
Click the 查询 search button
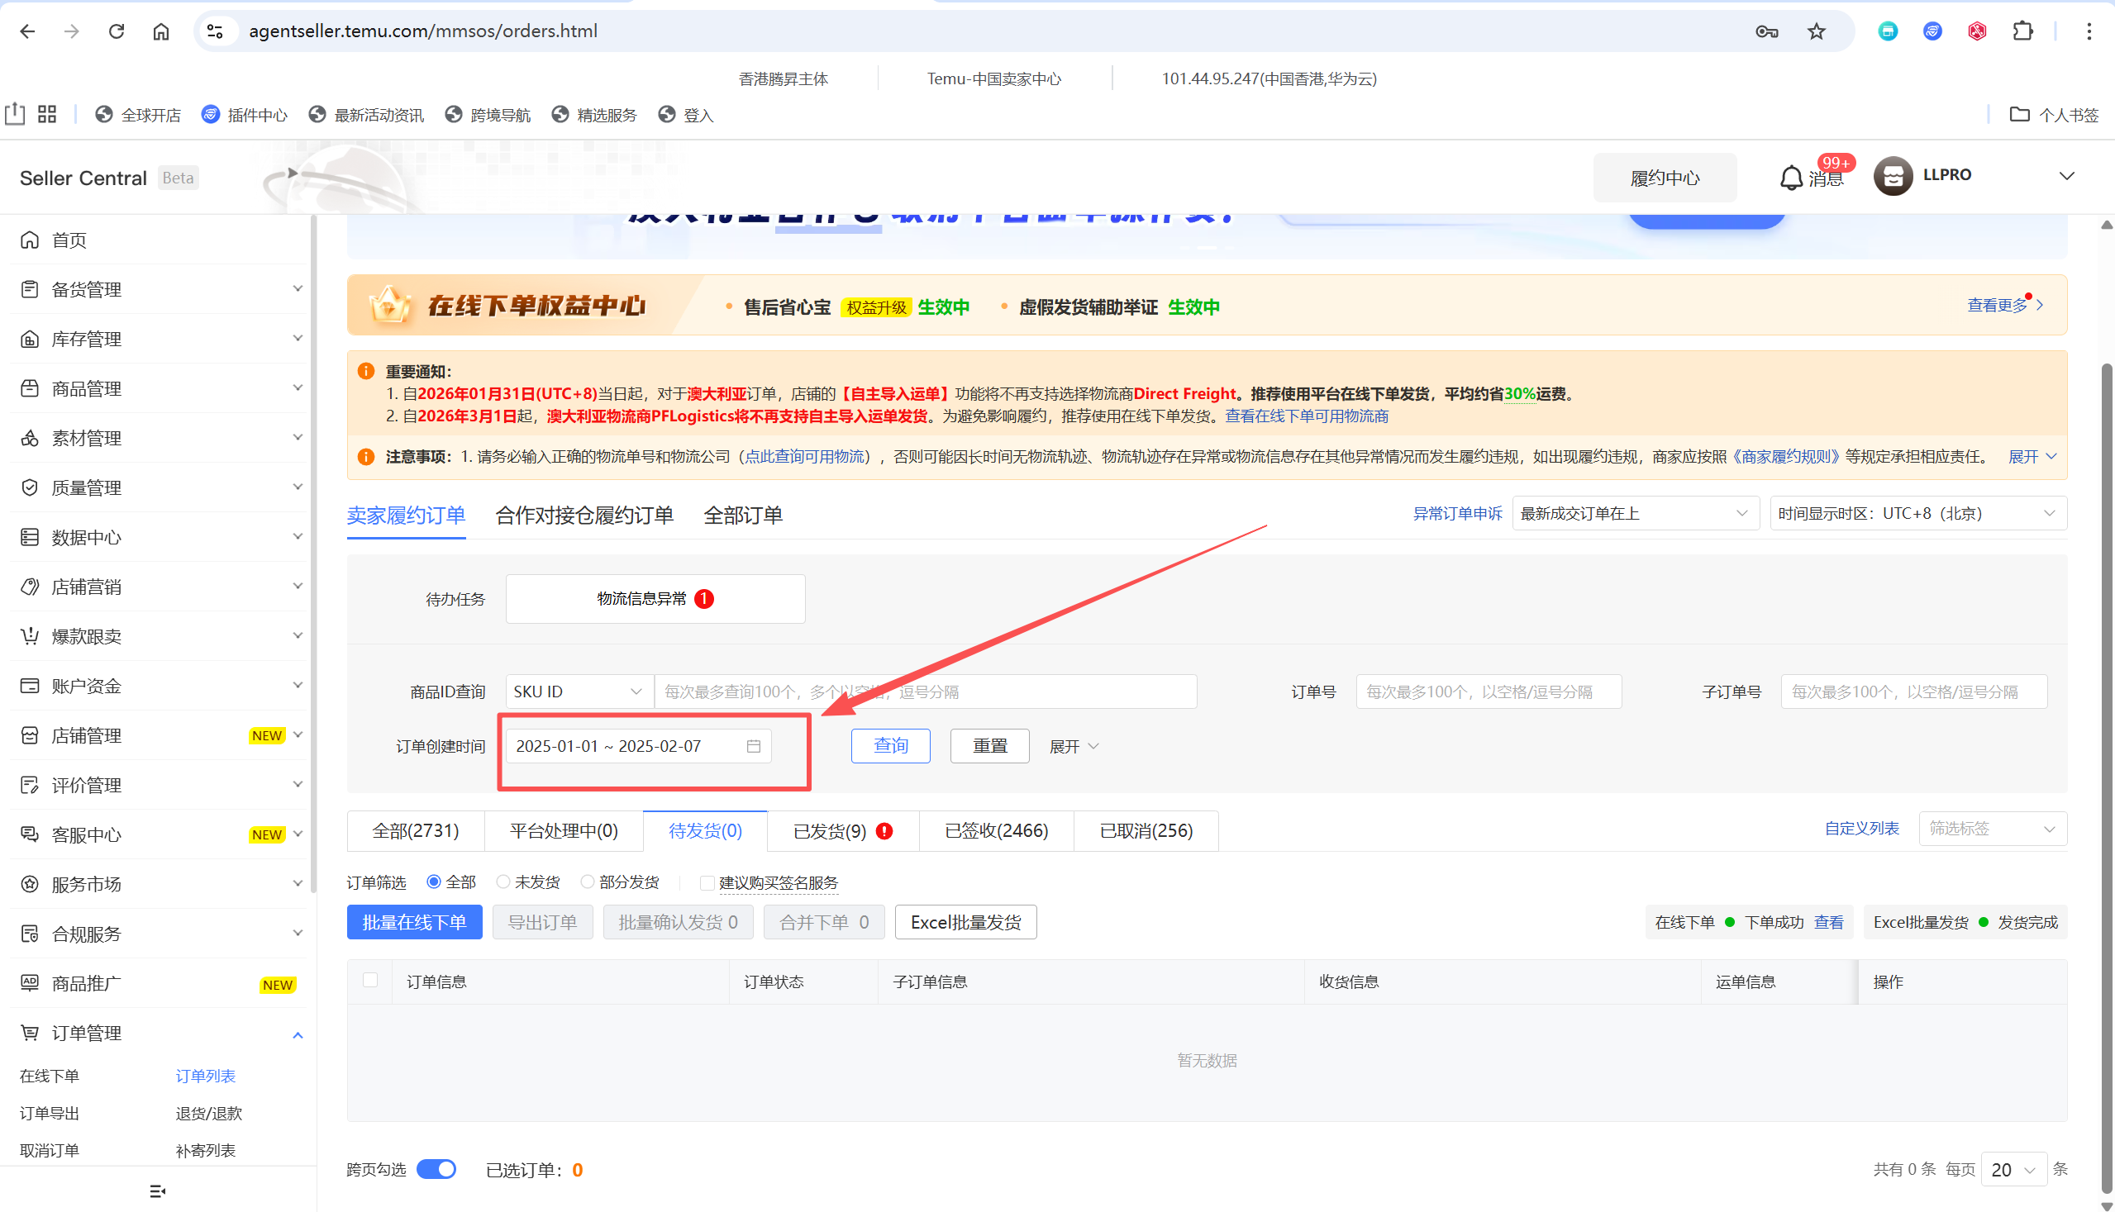(x=890, y=746)
